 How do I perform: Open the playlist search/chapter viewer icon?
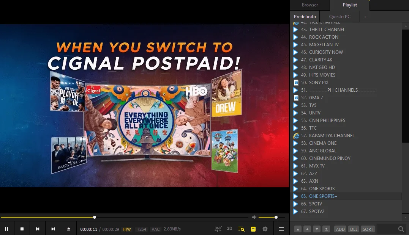pyautogui.click(x=241, y=229)
